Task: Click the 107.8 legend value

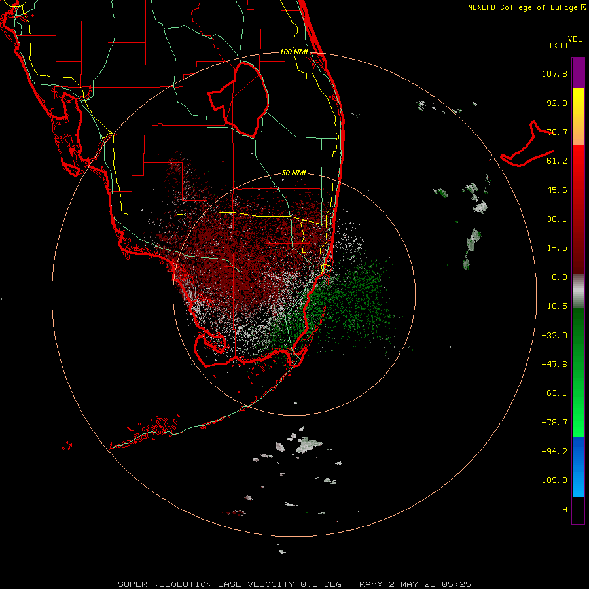Action: click(554, 73)
